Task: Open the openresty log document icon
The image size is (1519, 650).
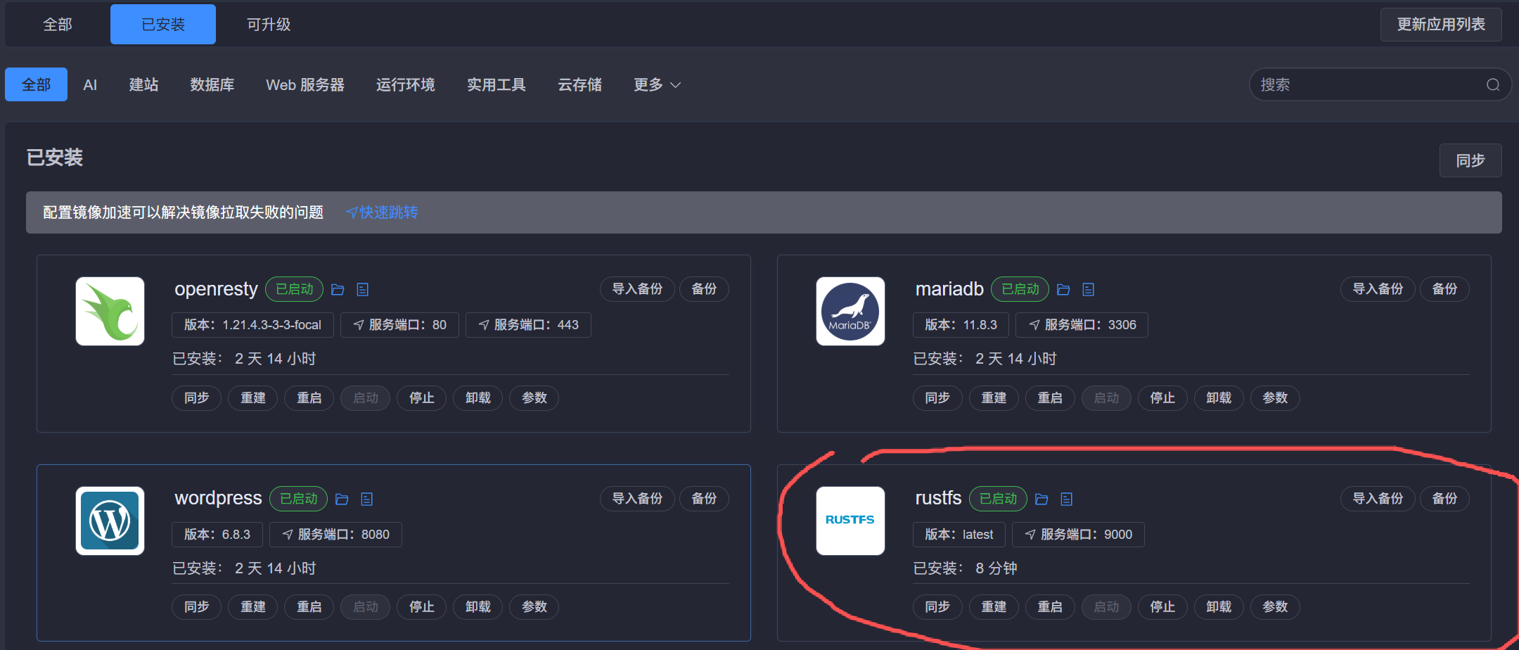Action: point(363,290)
